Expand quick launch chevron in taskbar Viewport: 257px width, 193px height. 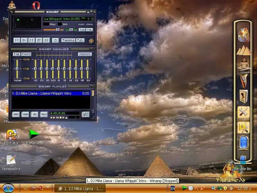click(x=48, y=187)
